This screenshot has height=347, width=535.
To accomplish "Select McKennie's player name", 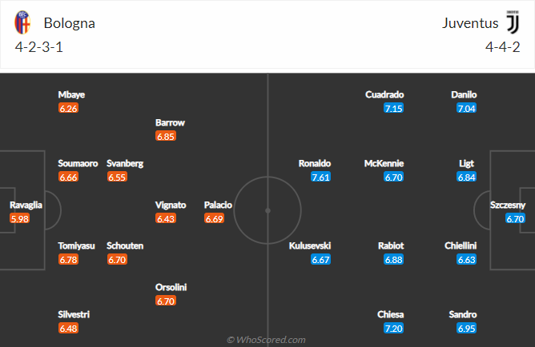I will click(x=384, y=163).
